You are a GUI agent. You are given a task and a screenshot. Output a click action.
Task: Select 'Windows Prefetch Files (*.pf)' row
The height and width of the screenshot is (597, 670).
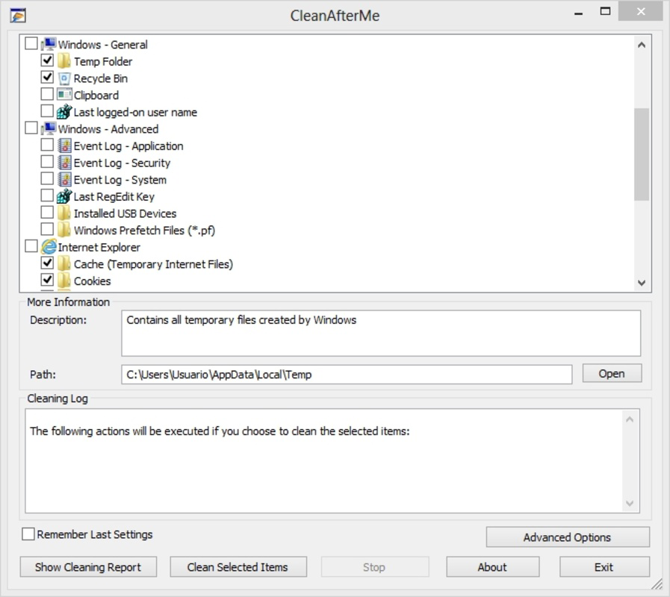144,230
